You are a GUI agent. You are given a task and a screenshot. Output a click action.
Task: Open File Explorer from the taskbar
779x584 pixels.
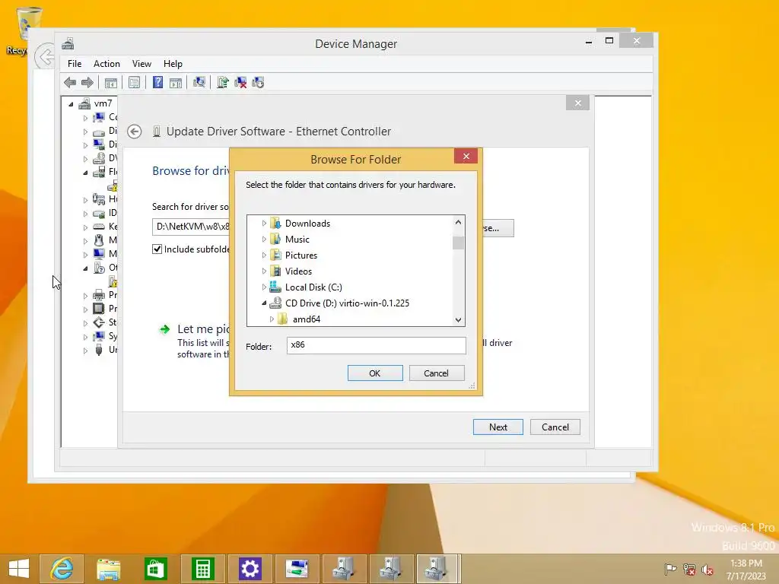click(x=108, y=569)
